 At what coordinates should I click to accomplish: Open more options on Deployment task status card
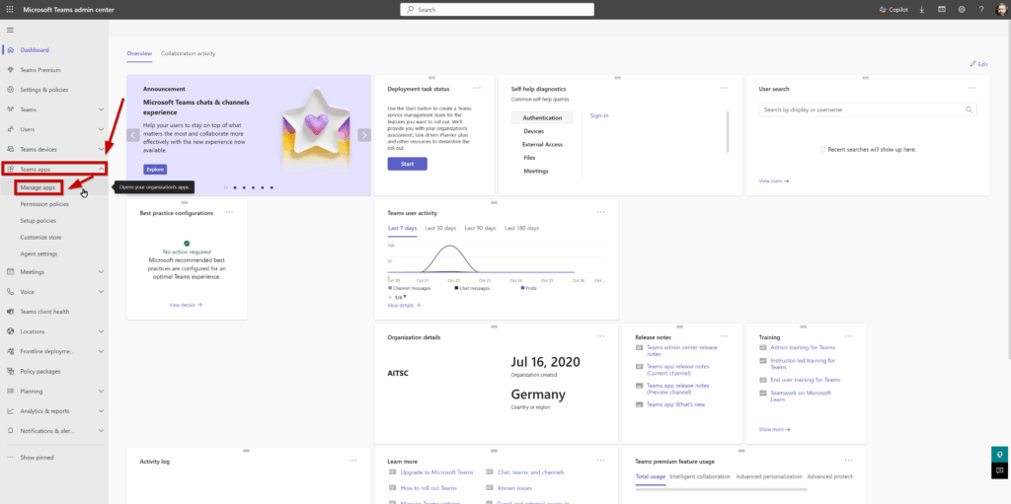point(477,88)
